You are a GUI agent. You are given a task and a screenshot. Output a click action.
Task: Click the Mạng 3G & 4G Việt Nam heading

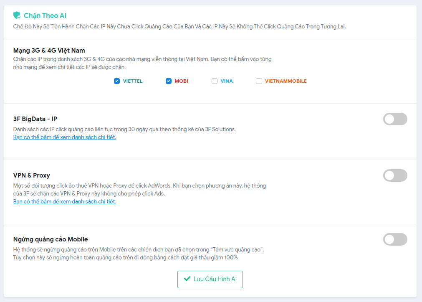[49, 51]
